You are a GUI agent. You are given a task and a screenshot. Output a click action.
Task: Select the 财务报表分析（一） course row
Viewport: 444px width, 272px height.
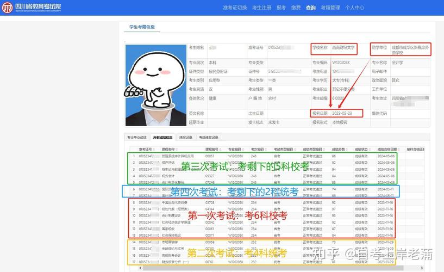pos(277,262)
